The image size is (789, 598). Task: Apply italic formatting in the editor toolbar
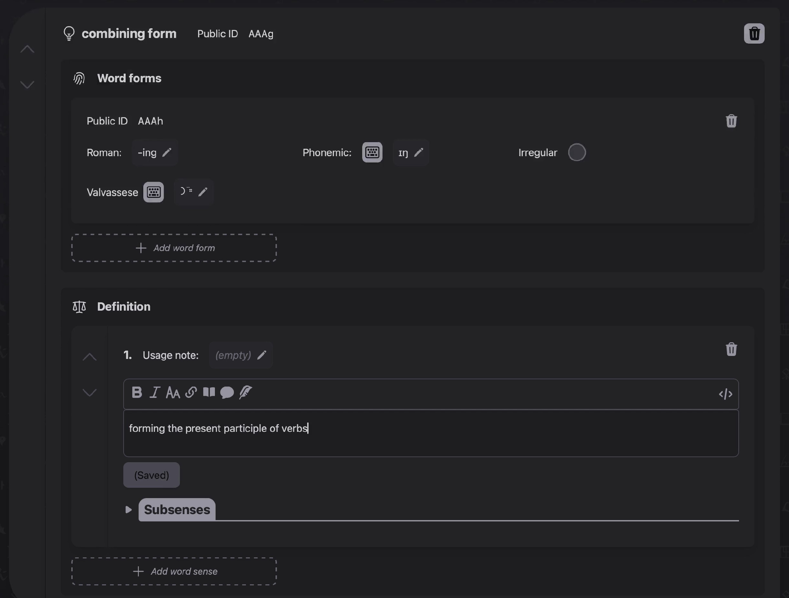(x=155, y=392)
